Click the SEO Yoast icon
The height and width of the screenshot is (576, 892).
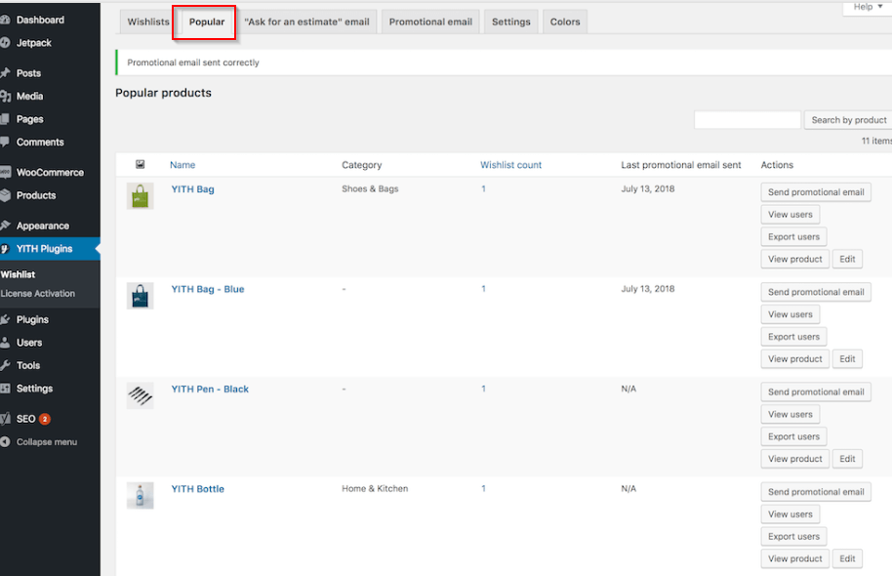click(5, 419)
